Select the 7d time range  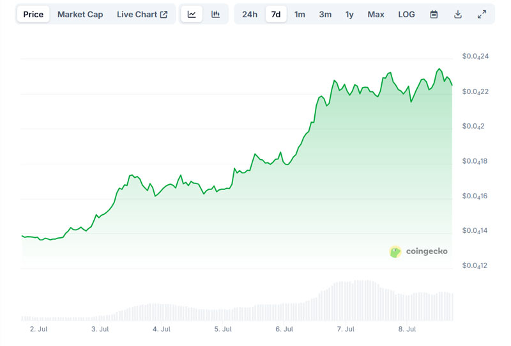(x=276, y=14)
